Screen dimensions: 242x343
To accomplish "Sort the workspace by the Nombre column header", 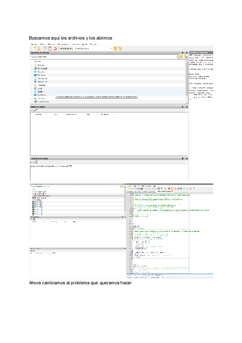I will (39, 114).
